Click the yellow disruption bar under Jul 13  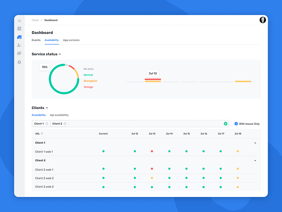point(153,82)
